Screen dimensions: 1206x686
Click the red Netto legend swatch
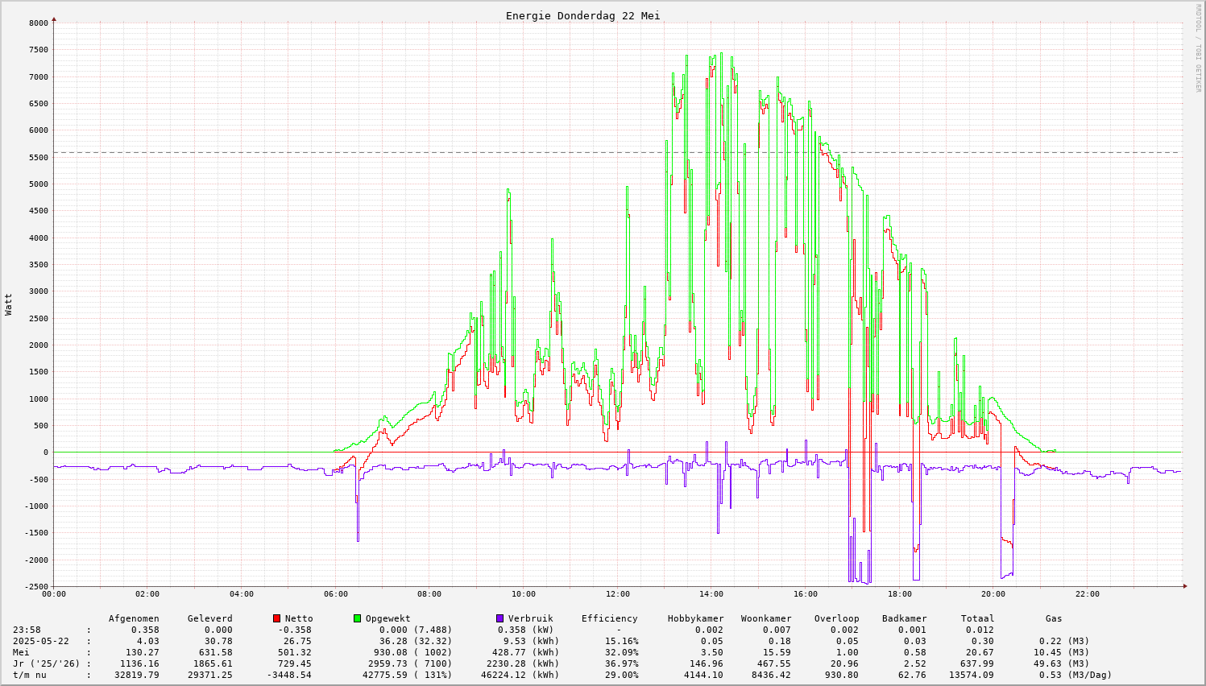coord(277,618)
